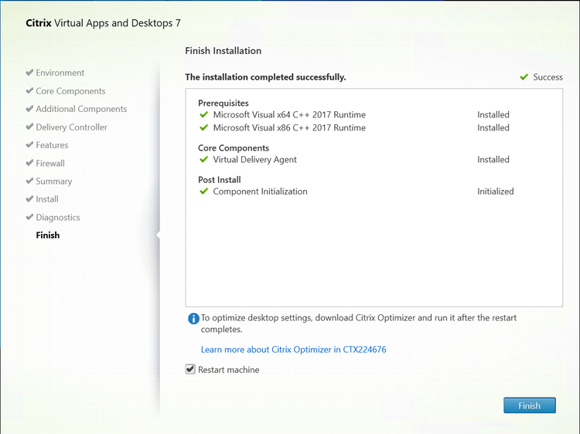Click the Citrix Virtual Apps and Desktops 7 title

point(103,23)
